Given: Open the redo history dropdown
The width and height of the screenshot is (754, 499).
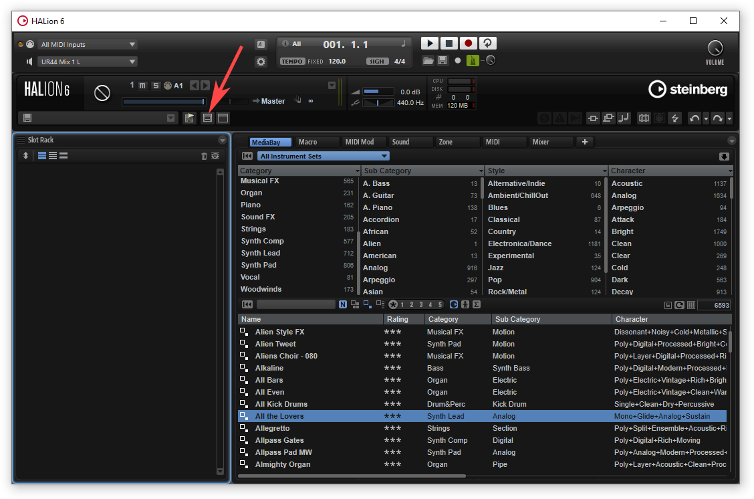Looking at the screenshot, I should 729,118.
